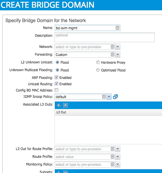Check the Config BD MAC Address box

pos(56,90)
